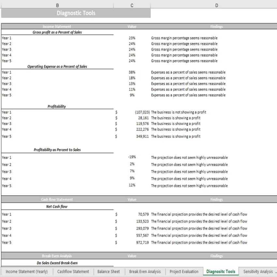Select column D header

[216, 5]
